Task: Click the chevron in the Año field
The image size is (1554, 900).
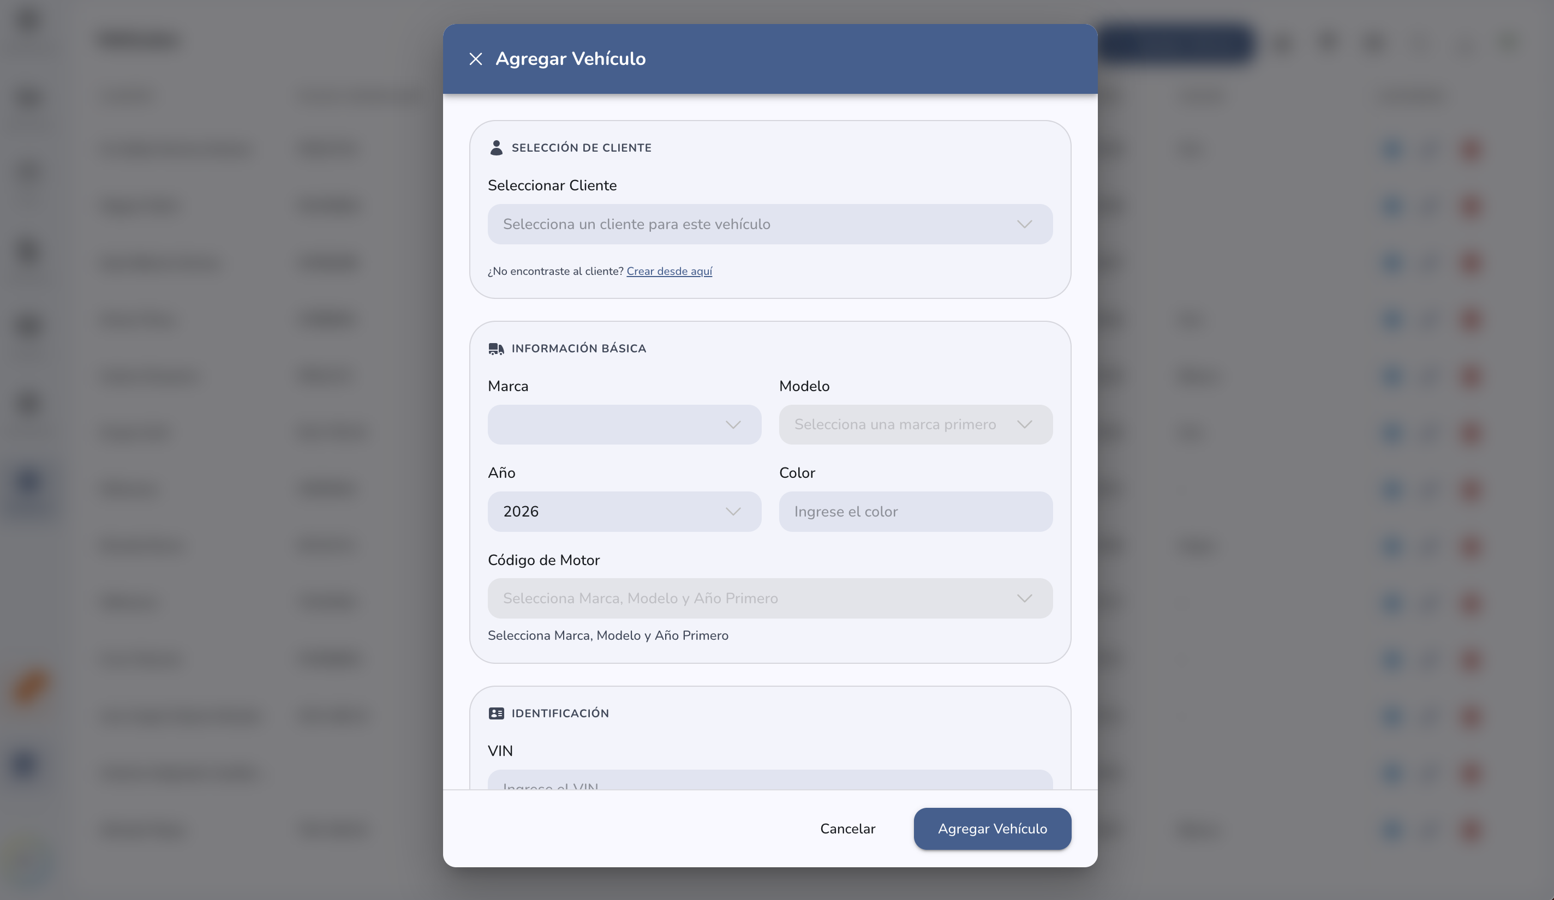Action: (x=733, y=512)
